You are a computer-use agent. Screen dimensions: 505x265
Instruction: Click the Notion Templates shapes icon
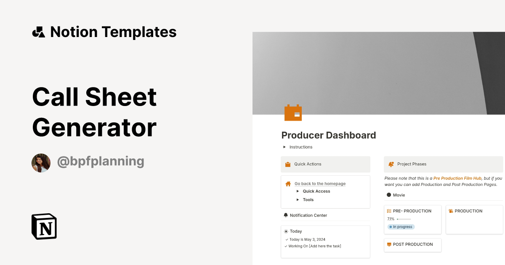[x=38, y=32]
